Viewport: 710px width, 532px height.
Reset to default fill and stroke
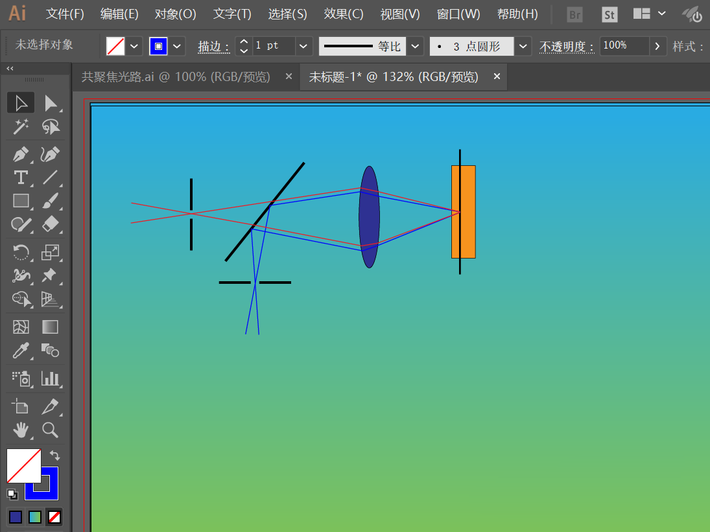(x=12, y=494)
